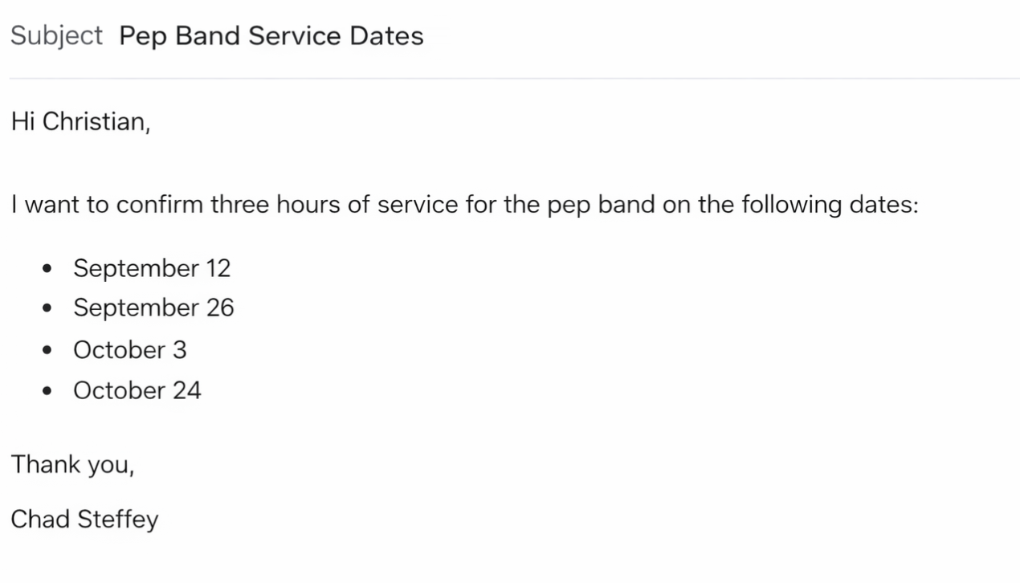The width and height of the screenshot is (1020, 583).
Task: Click the gray Subject label
Action: [x=57, y=36]
